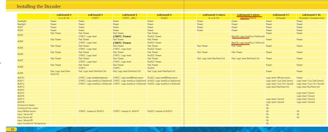Click the AUX14 row label
This screenshot has height=132, width=328.
21,90
